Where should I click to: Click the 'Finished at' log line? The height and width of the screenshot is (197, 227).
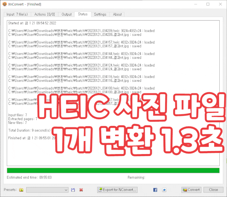(x=32, y=138)
